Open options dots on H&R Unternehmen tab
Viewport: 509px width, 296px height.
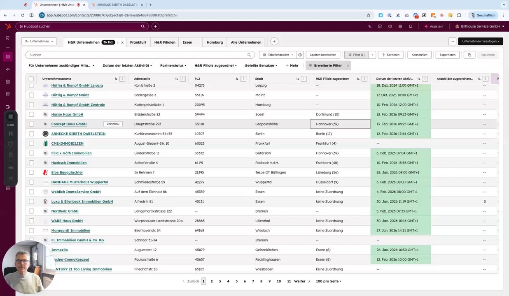point(118,42)
